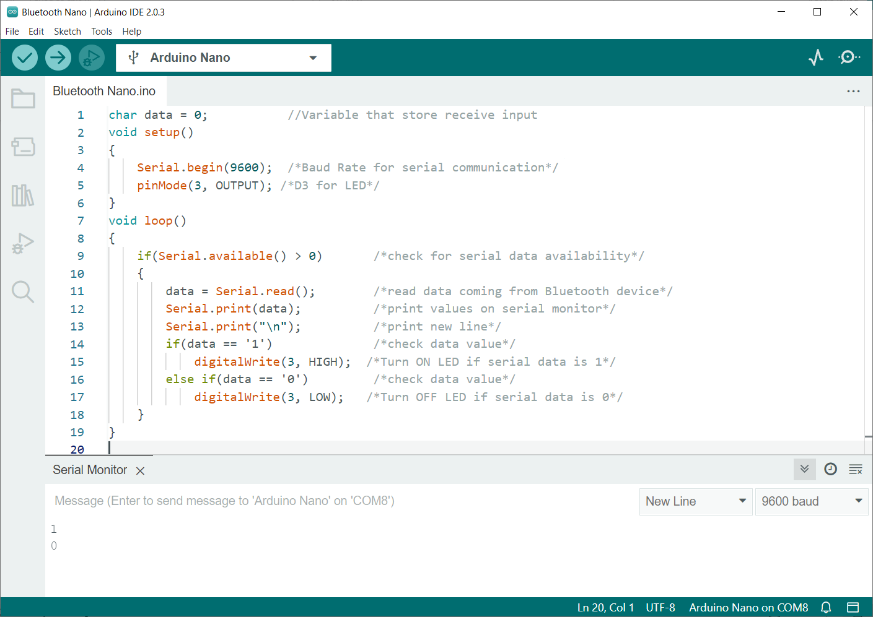Open the Search icon in the sidebar
The width and height of the screenshot is (873, 617).
(23, 291)
